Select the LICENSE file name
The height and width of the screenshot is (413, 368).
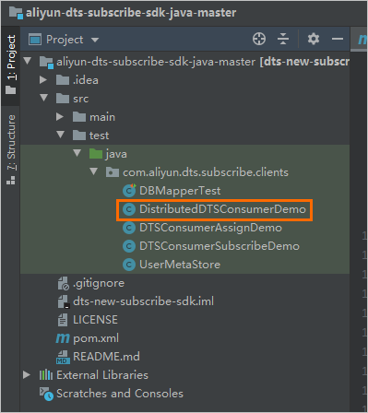pos(95,320)
